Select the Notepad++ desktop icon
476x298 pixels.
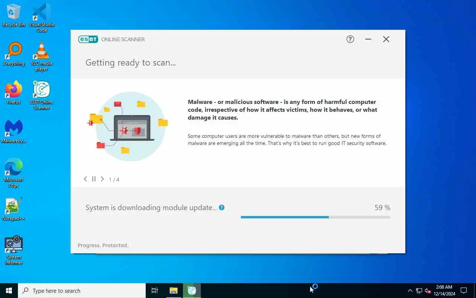point(14,209)
